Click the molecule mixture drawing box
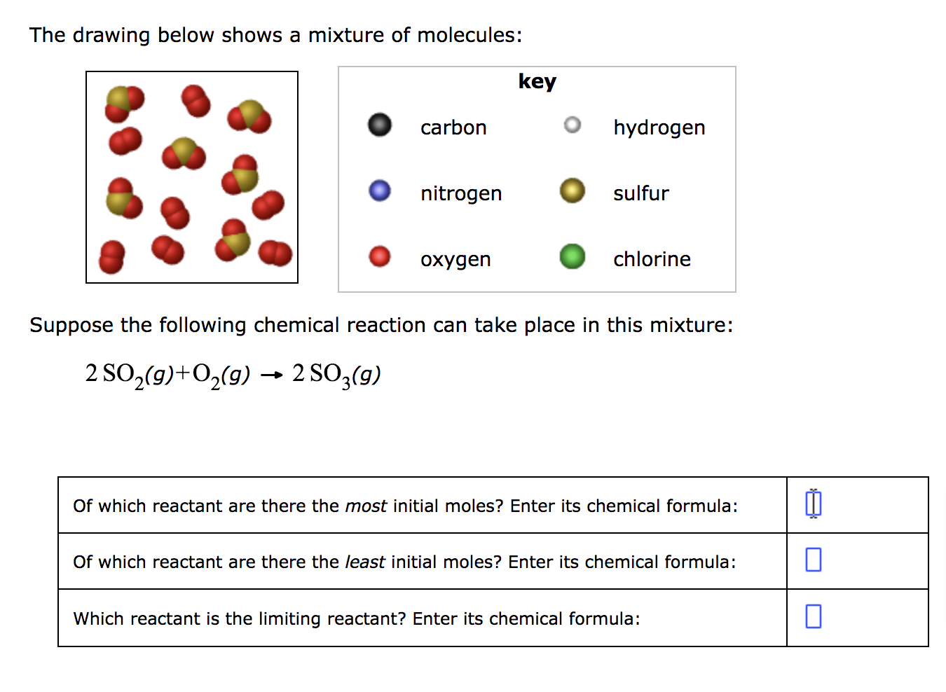The width and height of the screenshot is (946, 692). coord(191,177)
